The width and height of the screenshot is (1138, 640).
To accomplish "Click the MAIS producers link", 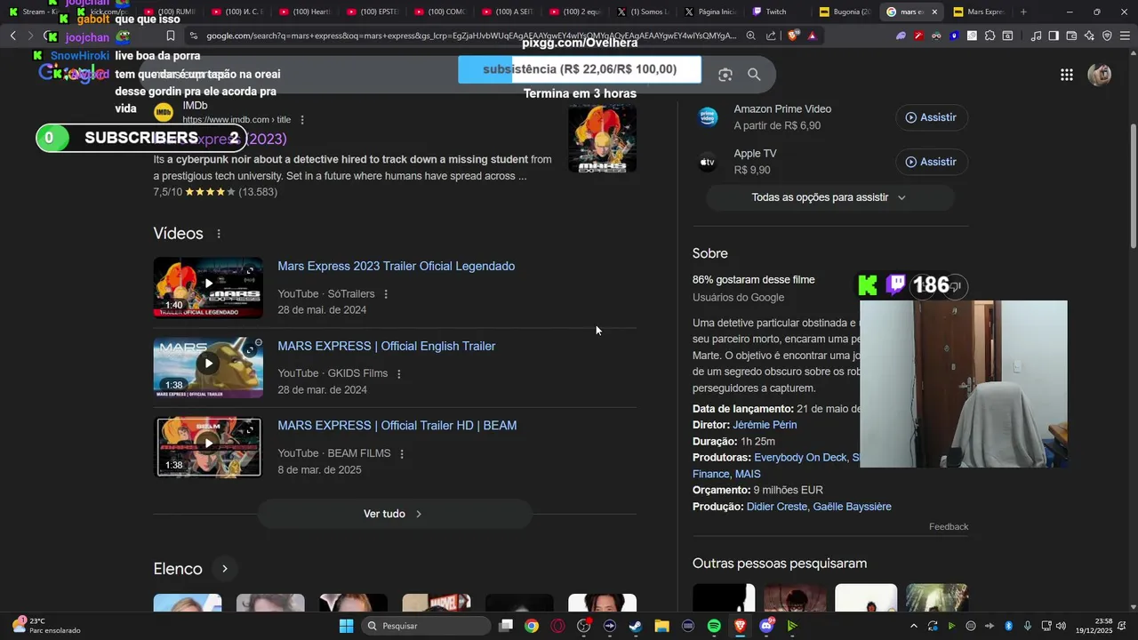I will [748, 474].
